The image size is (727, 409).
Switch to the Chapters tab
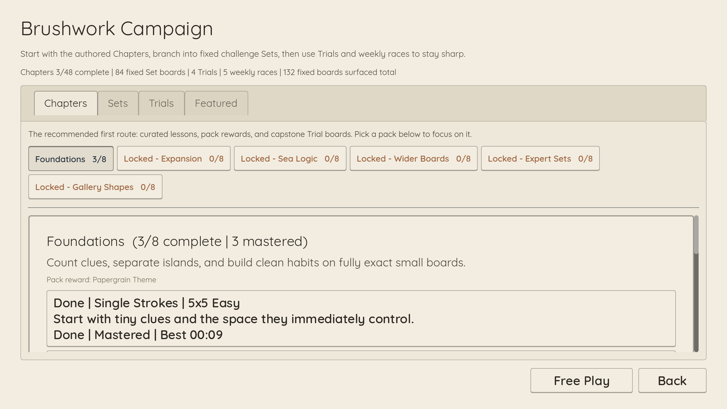[66, 103]
